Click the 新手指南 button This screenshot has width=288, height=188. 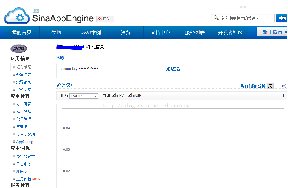pos(272,32)
